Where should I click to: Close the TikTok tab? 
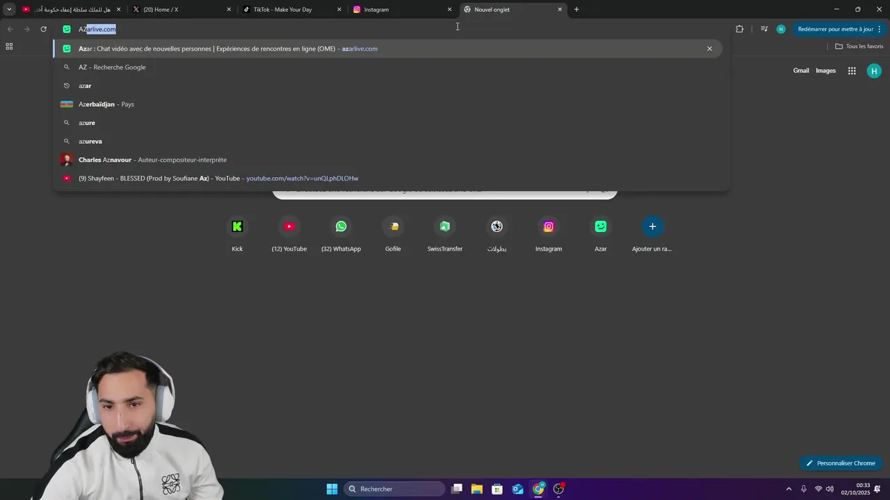[x=339, y=10]
